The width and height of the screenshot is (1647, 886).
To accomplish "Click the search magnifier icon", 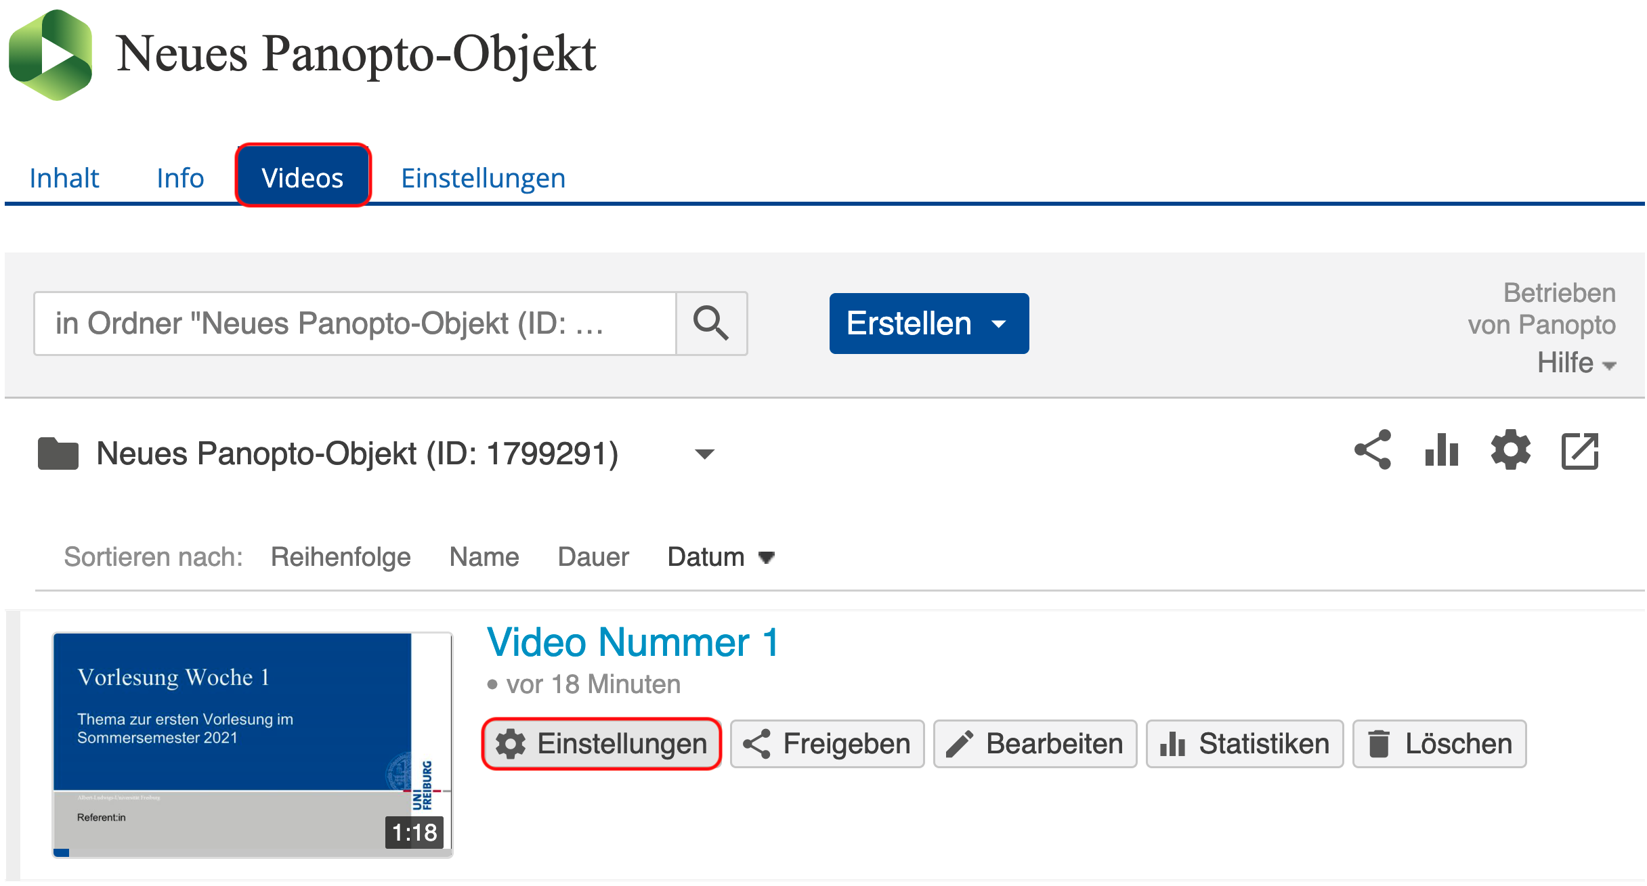I will coord(711,324).
